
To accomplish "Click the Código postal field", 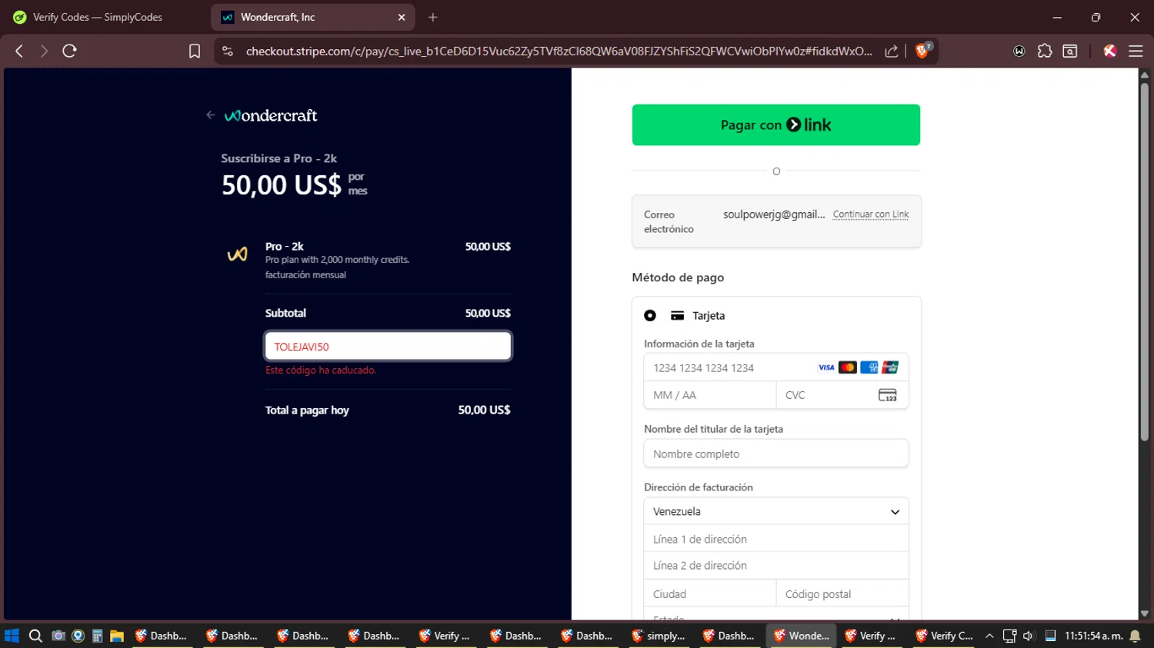I will click(842, 593).
